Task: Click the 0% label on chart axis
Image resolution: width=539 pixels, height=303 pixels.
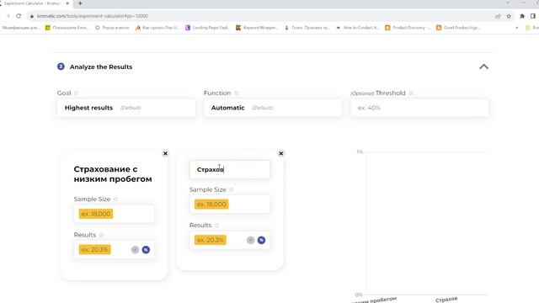Action: tap(359, 295)
